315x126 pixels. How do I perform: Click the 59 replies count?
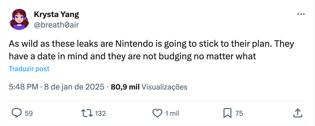(29, 113)
